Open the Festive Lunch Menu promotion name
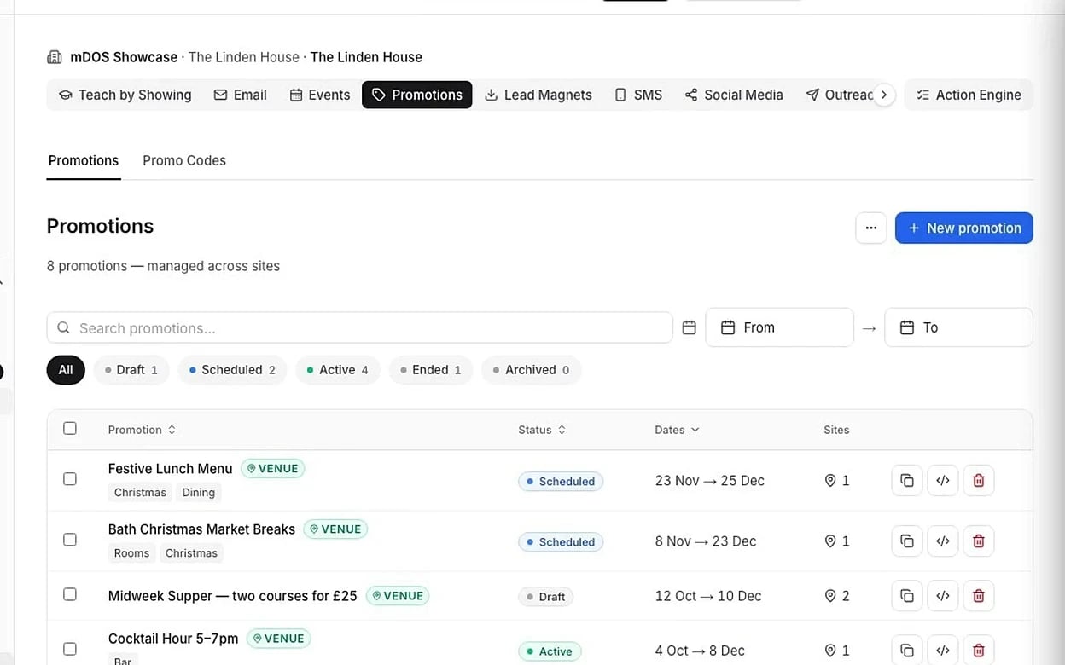This screenshot has width=1065, height=665. point(170,468)
